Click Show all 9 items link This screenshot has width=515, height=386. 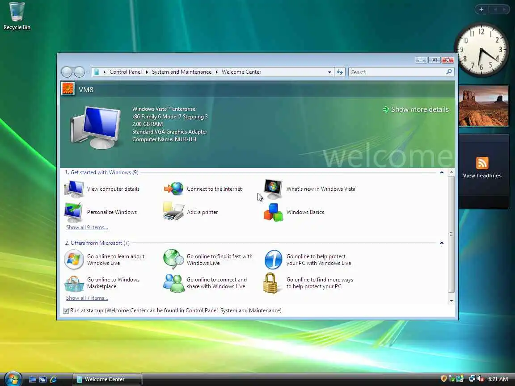tap(87, 227)
